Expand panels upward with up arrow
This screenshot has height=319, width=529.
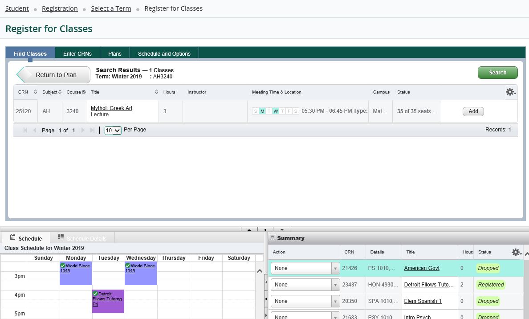(249, 229)
